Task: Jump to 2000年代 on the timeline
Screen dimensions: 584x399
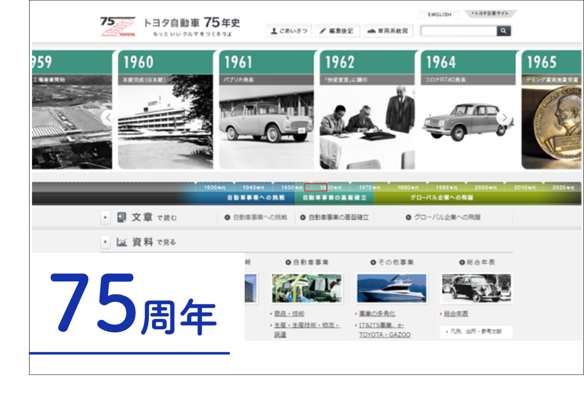Action: tap(486, 187)
